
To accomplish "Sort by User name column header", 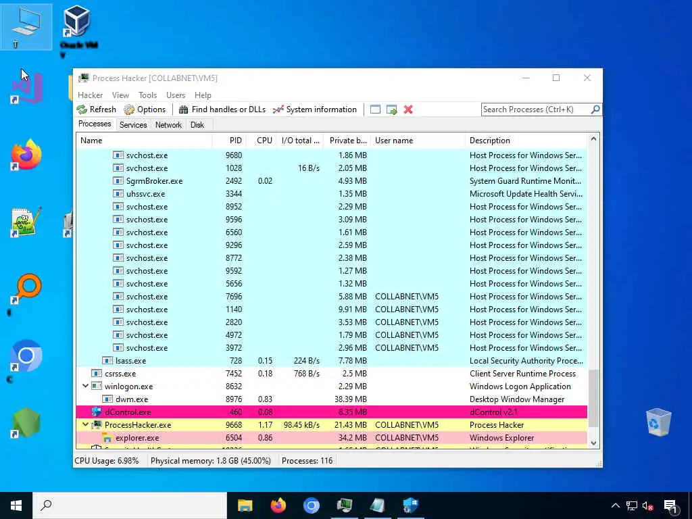I will (x=418, y=141).
